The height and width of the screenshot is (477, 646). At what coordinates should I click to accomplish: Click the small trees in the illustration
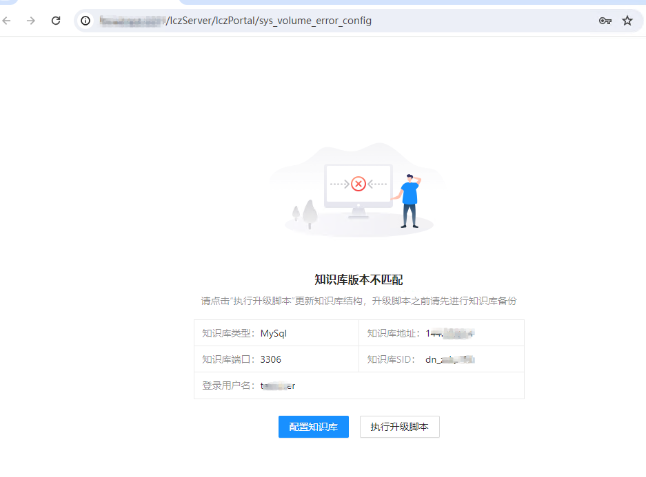coord(305,213)
